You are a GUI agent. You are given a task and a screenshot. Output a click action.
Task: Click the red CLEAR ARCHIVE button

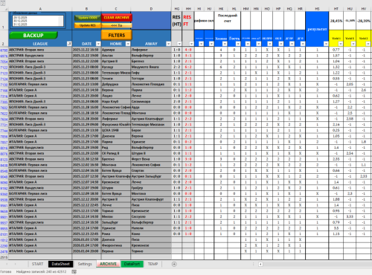[116, 18]
